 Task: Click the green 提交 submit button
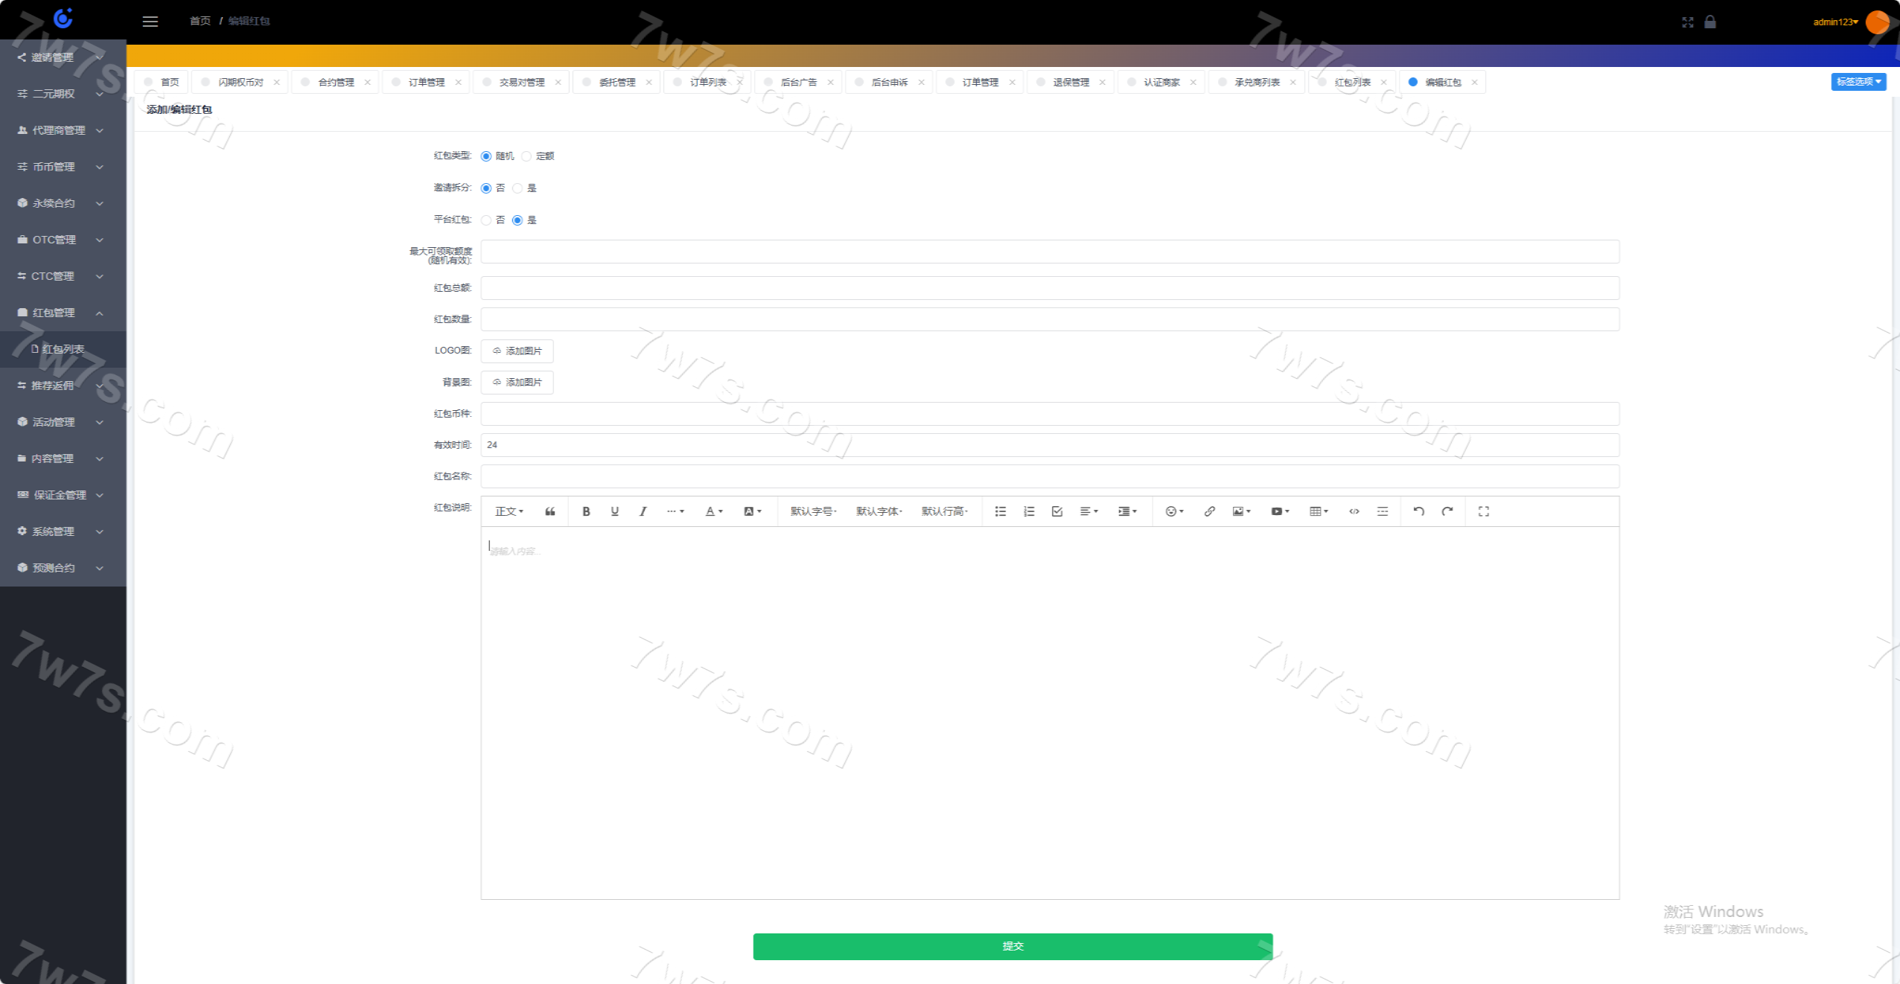[1012, 946]
